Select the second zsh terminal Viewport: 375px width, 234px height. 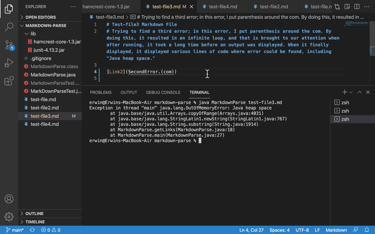[353, 111]
